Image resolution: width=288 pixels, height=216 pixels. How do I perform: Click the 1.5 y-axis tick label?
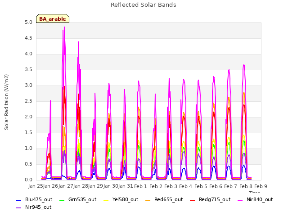point(28,133)
